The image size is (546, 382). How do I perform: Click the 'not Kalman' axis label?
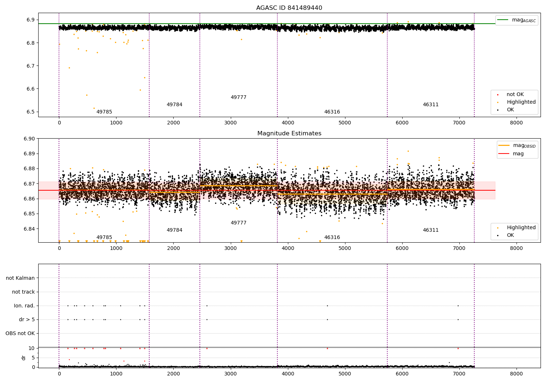coord(20,278)
